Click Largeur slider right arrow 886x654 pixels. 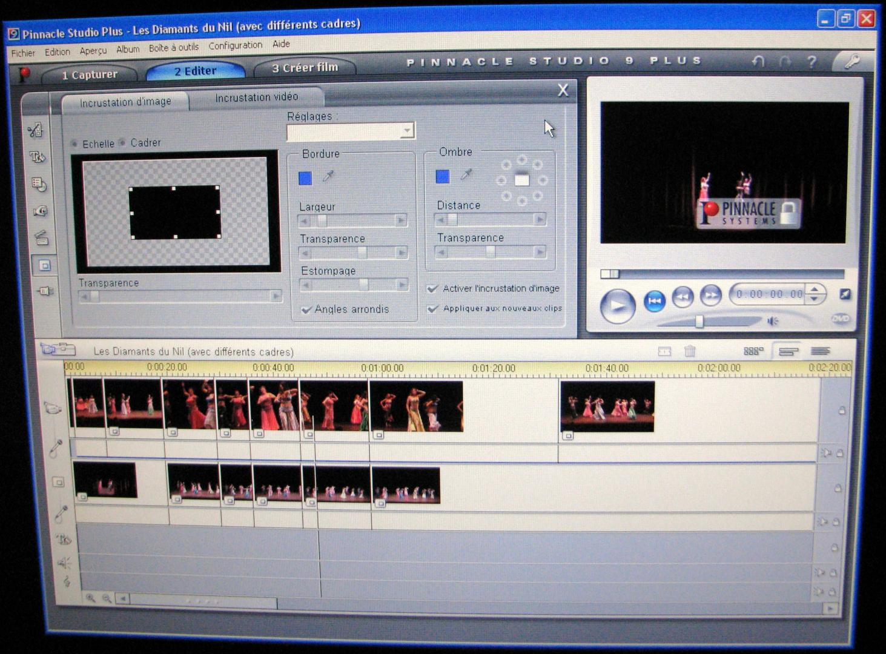click(x=400, y=221)
